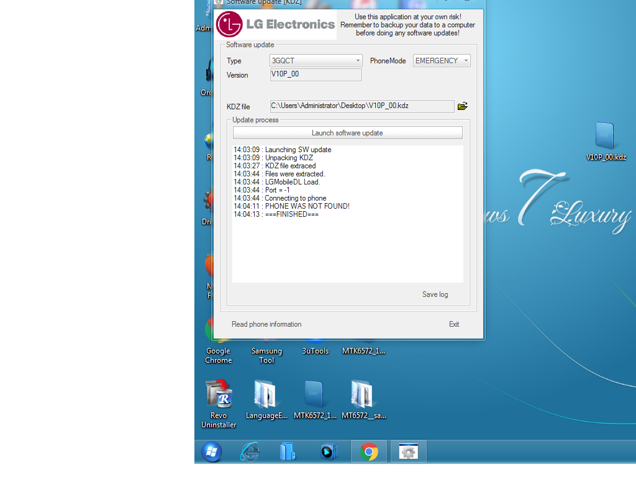Select MT6572__sa... folder on desktop
This screenshot has width=636, height=477.
363,399
